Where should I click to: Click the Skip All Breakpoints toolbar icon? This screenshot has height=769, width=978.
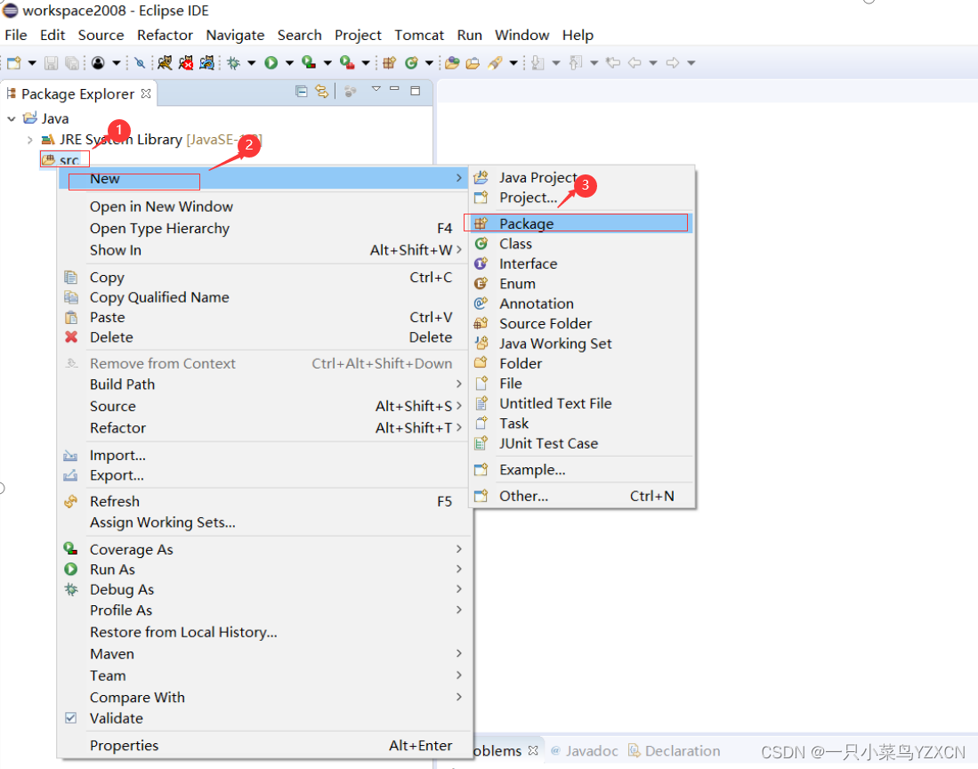(x=140, y=63)
